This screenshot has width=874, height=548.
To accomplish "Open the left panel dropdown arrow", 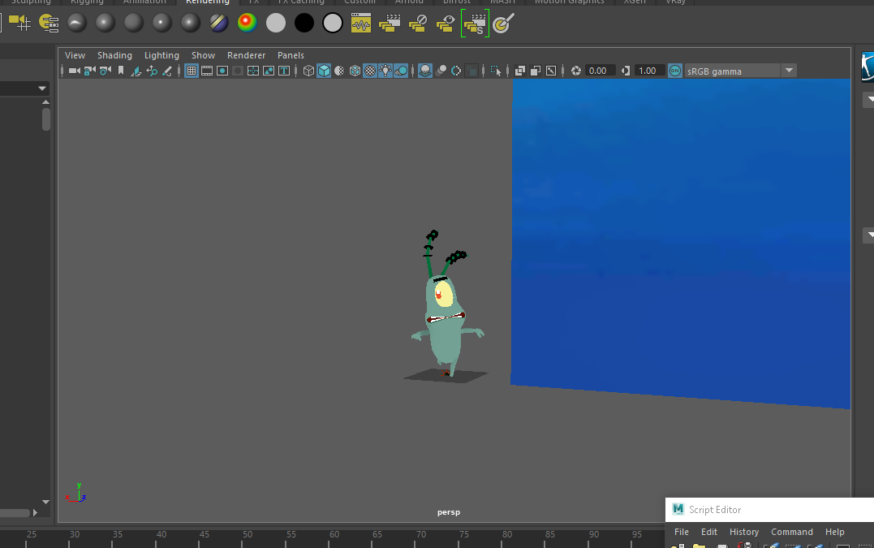I will coord(42,88).
